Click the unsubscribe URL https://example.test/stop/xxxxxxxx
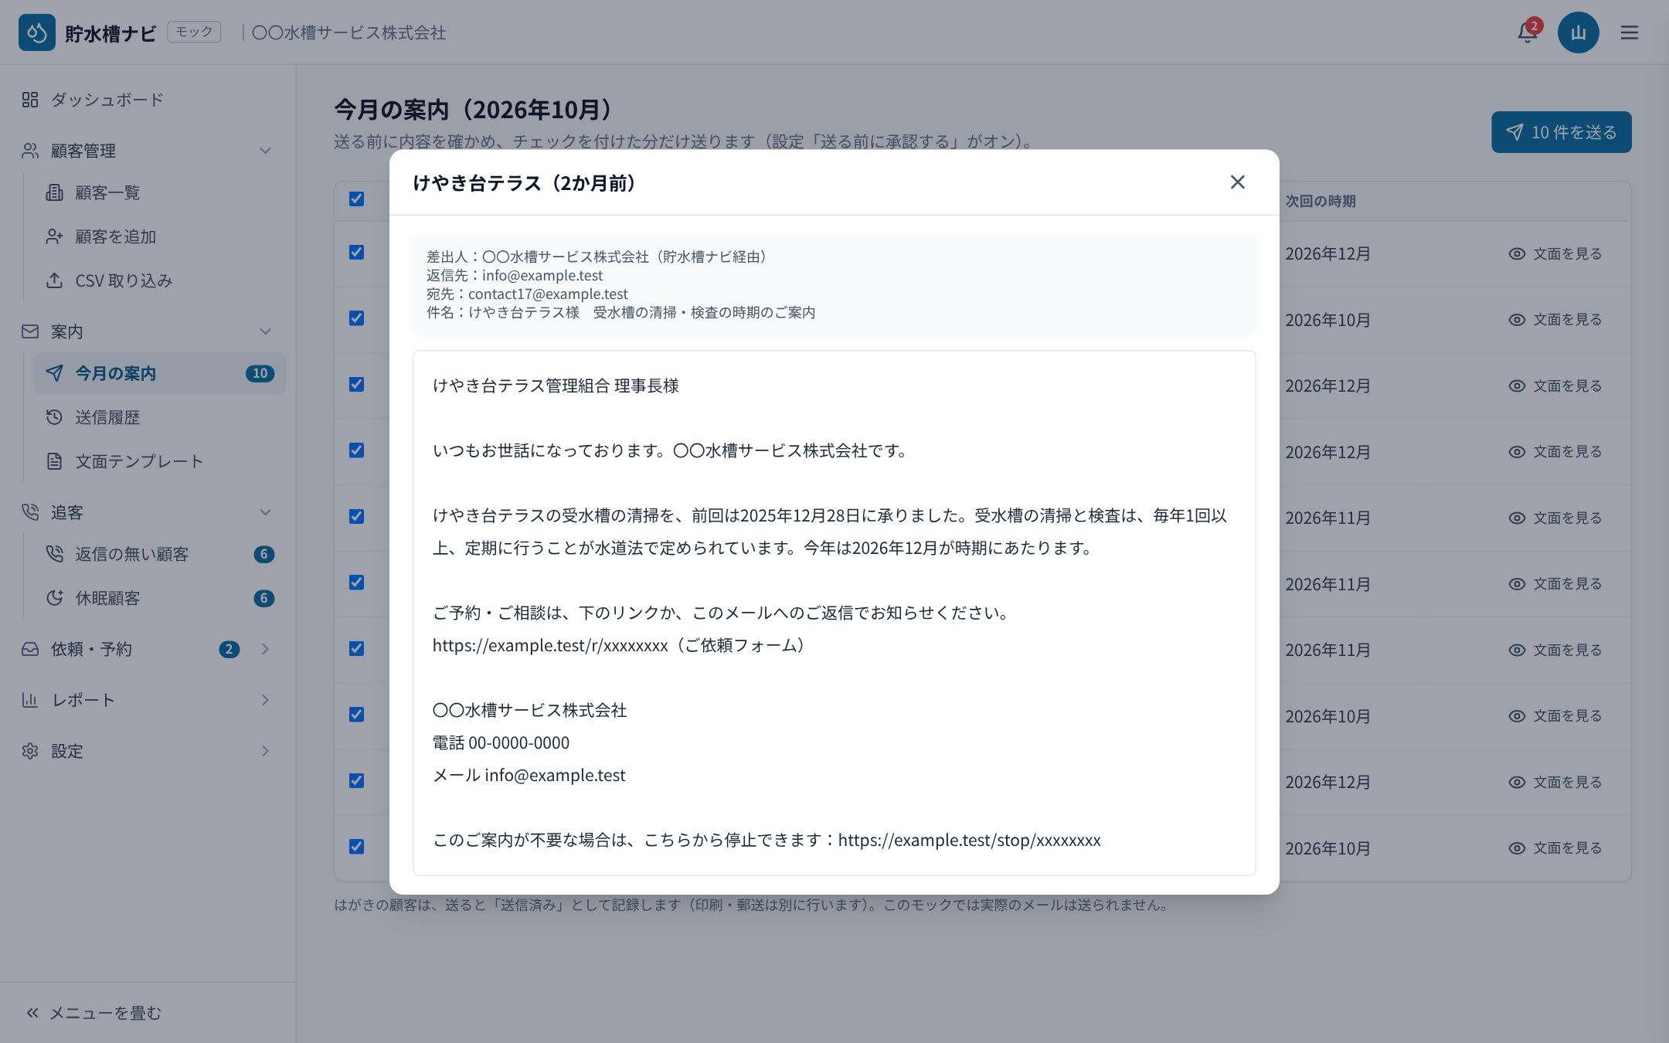The image size is (1669, 1043). click(970, 840)
